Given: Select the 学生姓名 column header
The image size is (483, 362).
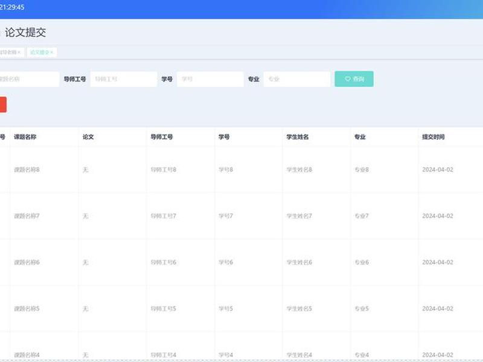Looking at the screenshot, I should [x=298, y=137].
